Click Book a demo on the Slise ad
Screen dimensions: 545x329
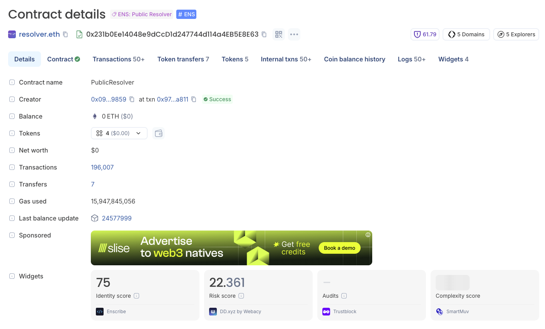click(x=339, y=248)
